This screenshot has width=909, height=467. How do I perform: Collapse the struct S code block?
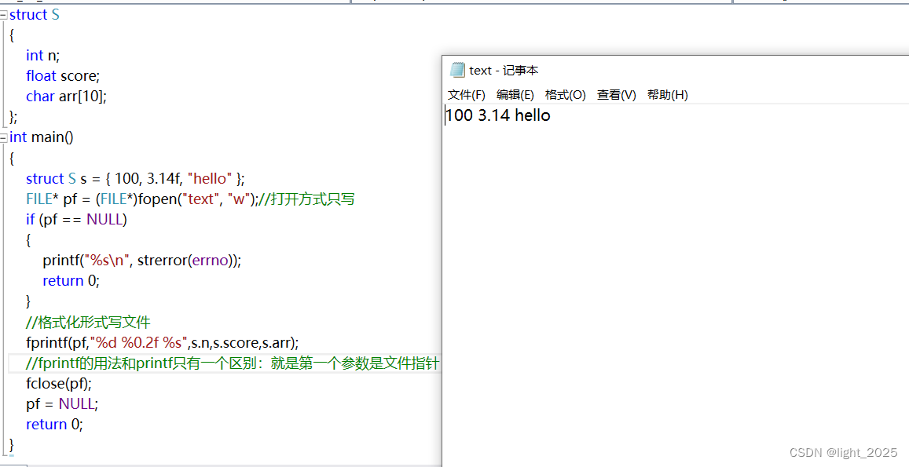(x=4, y=15)
